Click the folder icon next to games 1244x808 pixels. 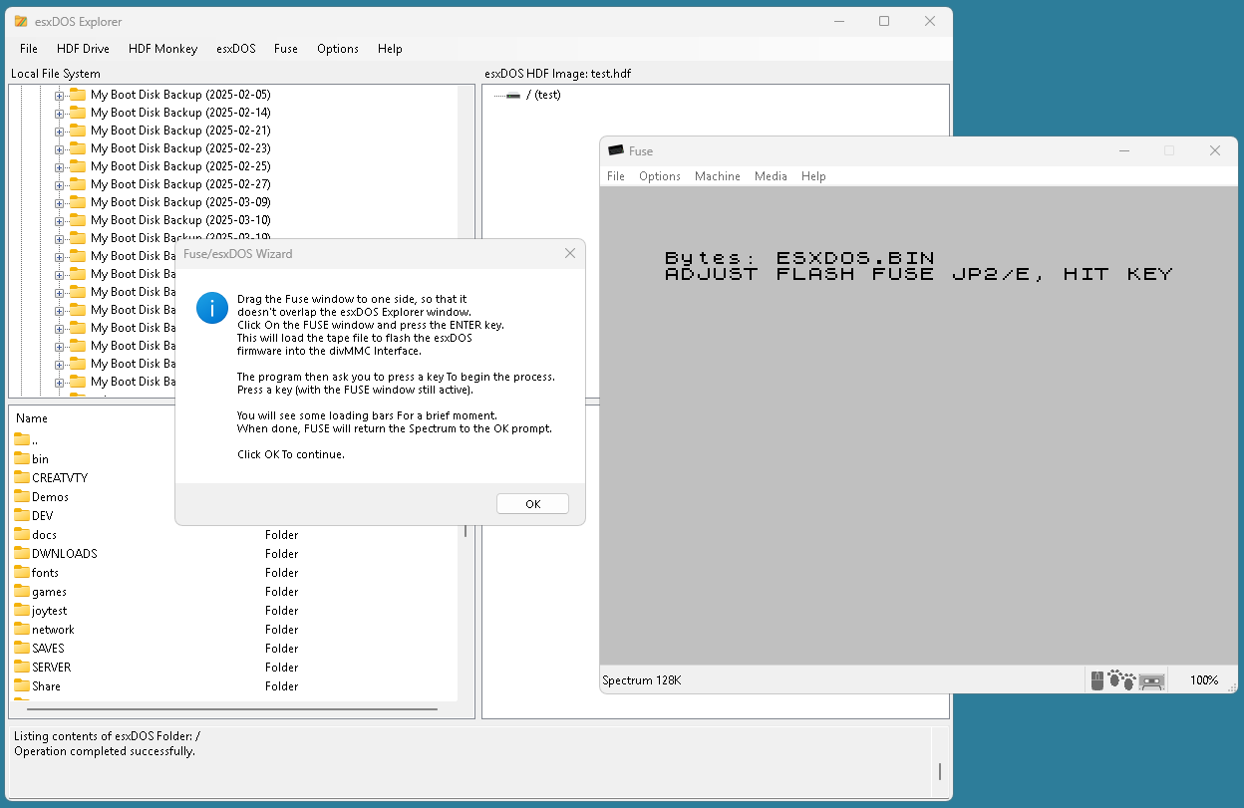click(x=22, y=591)
